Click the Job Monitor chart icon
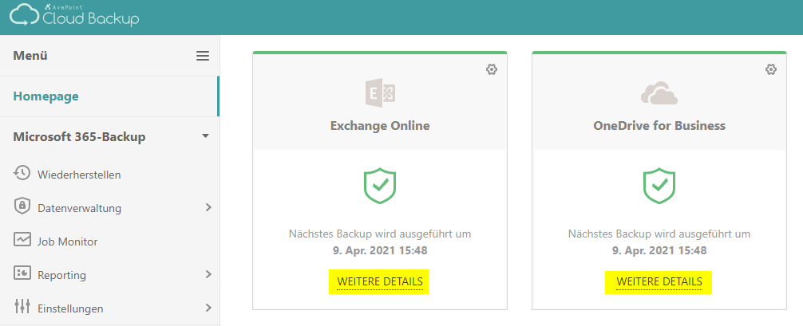This screenshot has height=326, width=803. point(22,240)
